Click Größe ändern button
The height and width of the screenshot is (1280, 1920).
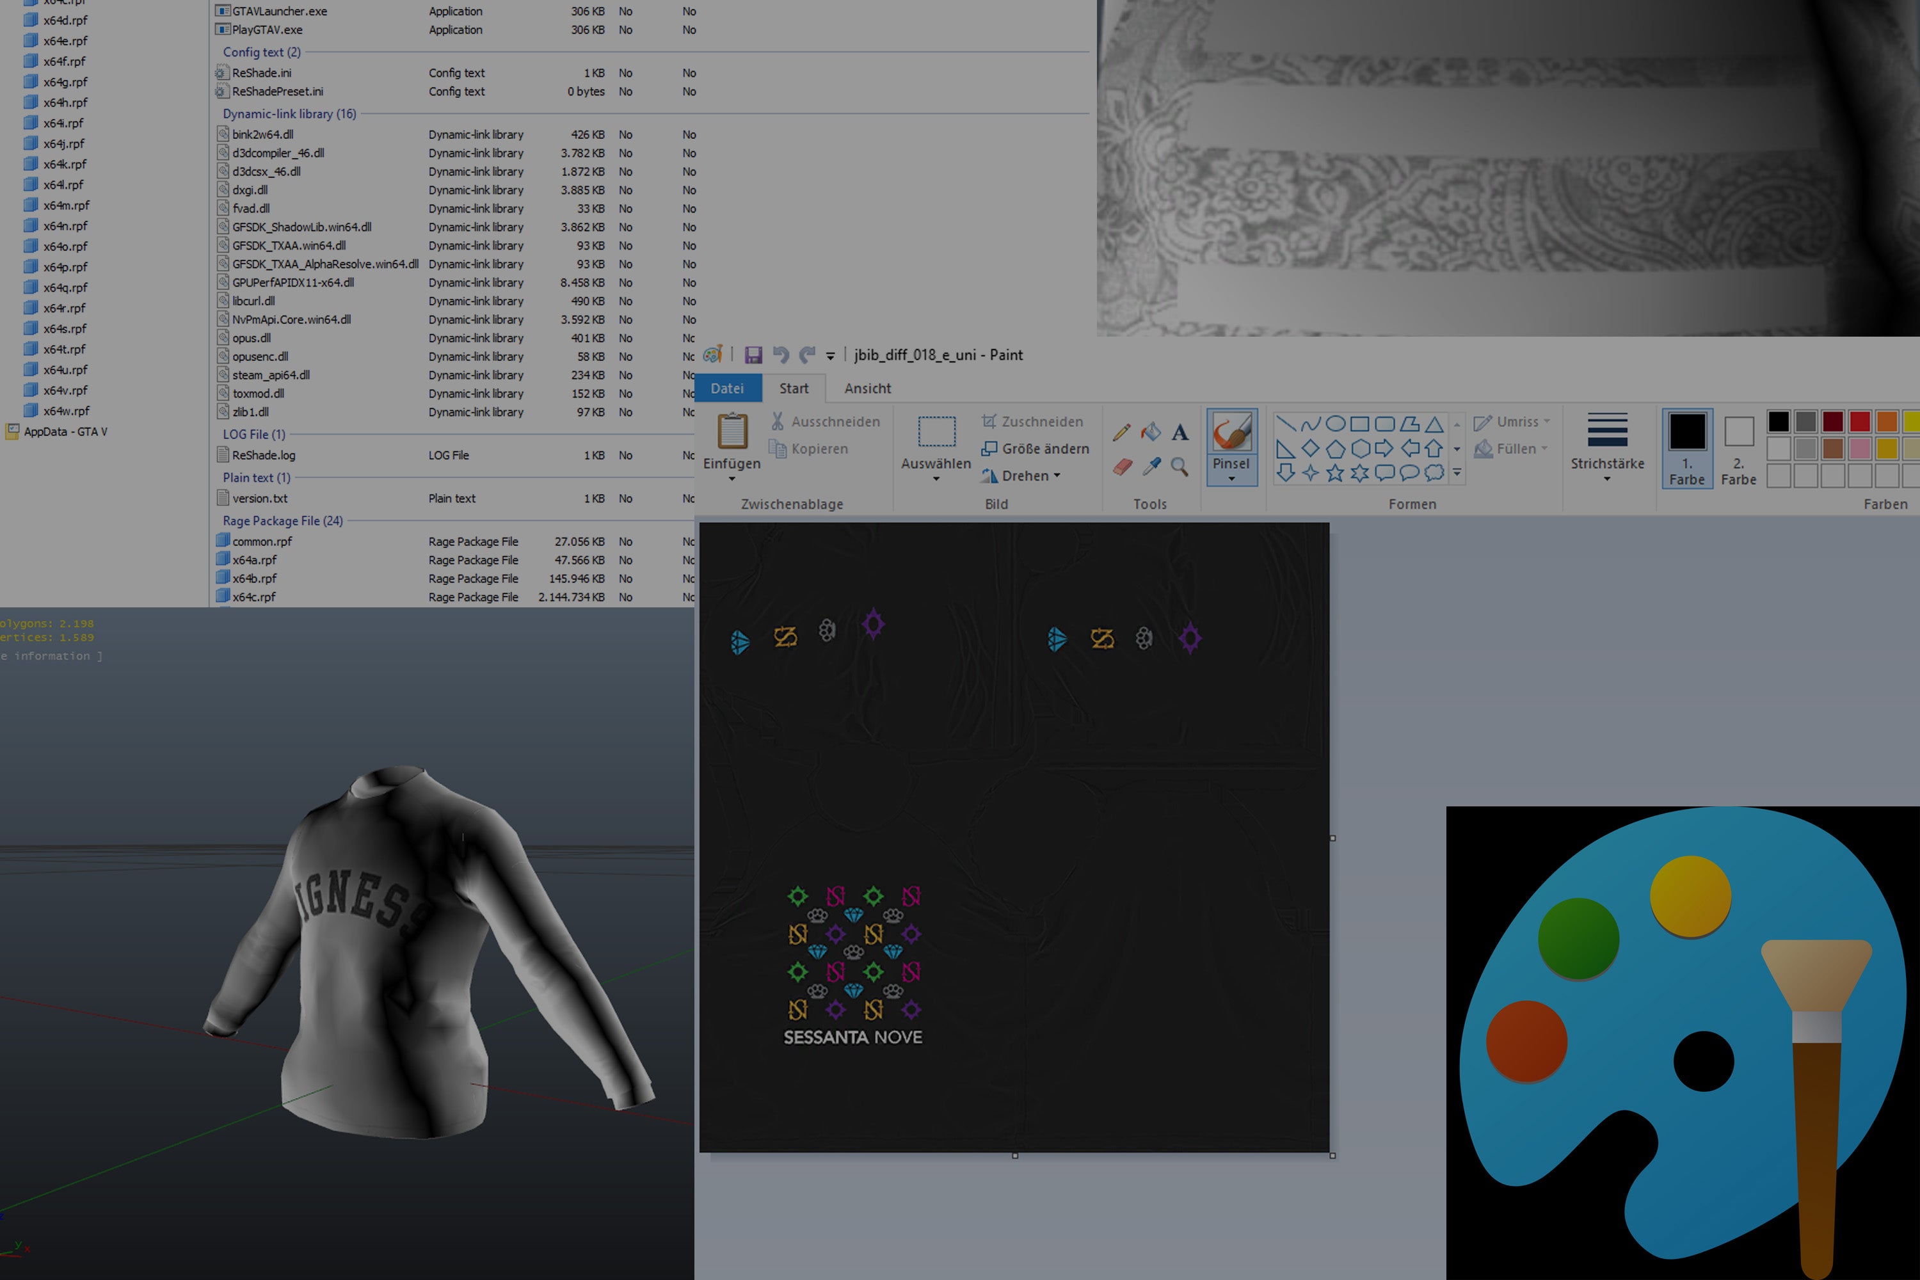(x=1035, y=449)
